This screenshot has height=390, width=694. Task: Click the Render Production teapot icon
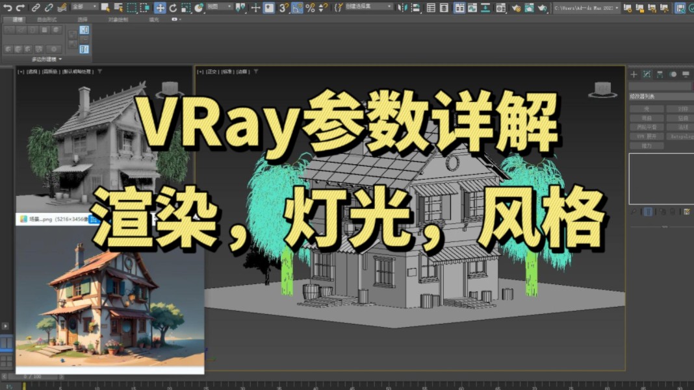(x=542, y=8)
